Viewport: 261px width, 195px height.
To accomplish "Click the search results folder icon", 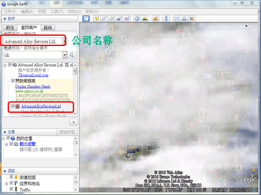I will pyautogui.click(x=14, y=65).
